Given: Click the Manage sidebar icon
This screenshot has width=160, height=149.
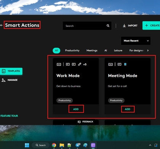Looking at the screenshot, I should (3, 80).
